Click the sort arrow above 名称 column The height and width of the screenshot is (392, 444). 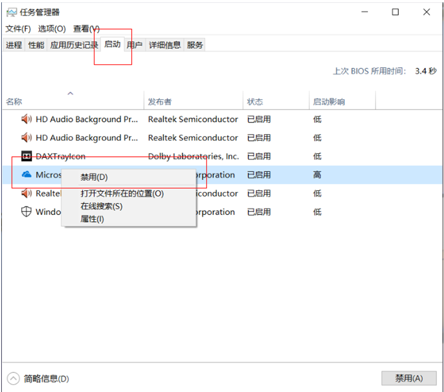pyautogui.click(x=70, y=93)
